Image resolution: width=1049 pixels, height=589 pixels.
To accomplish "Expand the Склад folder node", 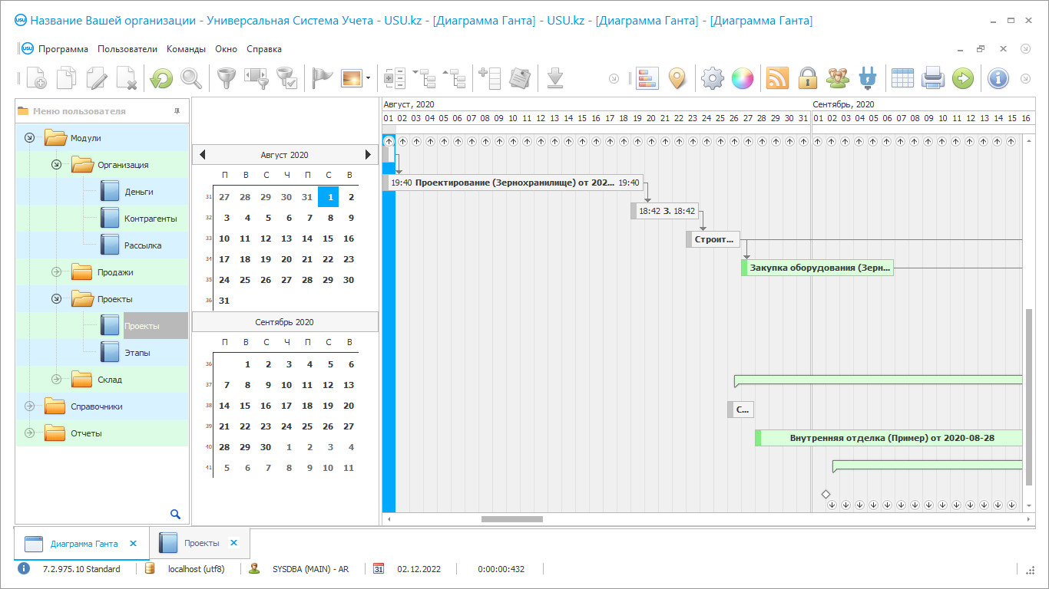I will (x=56, y=380).
